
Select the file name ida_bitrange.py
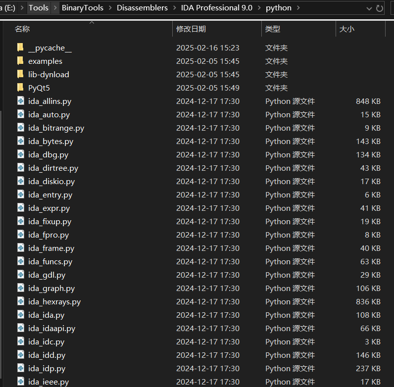click(x=56, y=128)
